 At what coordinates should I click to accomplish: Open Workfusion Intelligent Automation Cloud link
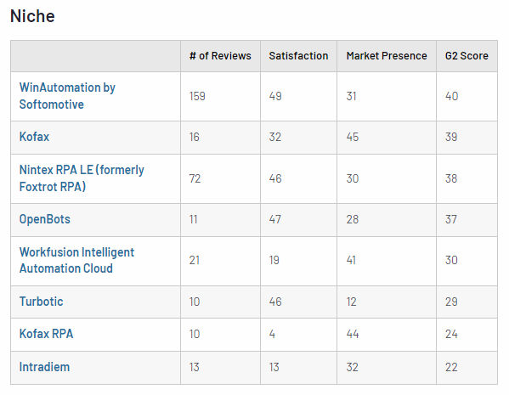tap(76, 260)
